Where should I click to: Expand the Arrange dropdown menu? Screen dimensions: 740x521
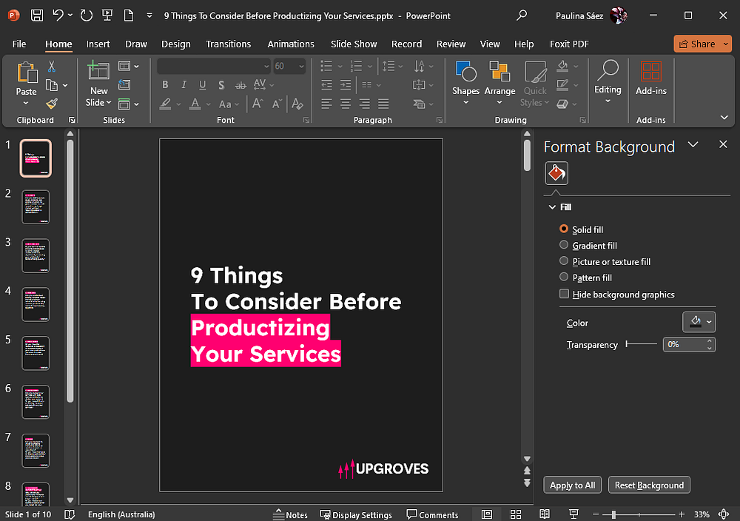click(x=499, y=81)
